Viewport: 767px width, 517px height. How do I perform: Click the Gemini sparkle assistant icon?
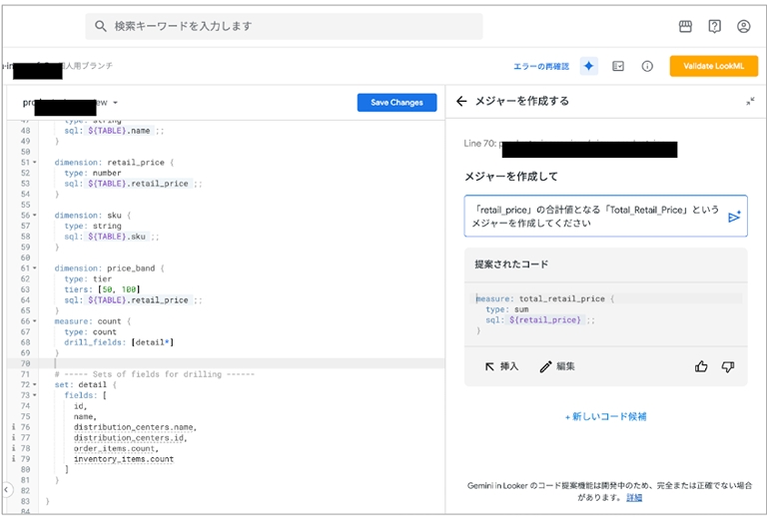[x=589, y=66]
